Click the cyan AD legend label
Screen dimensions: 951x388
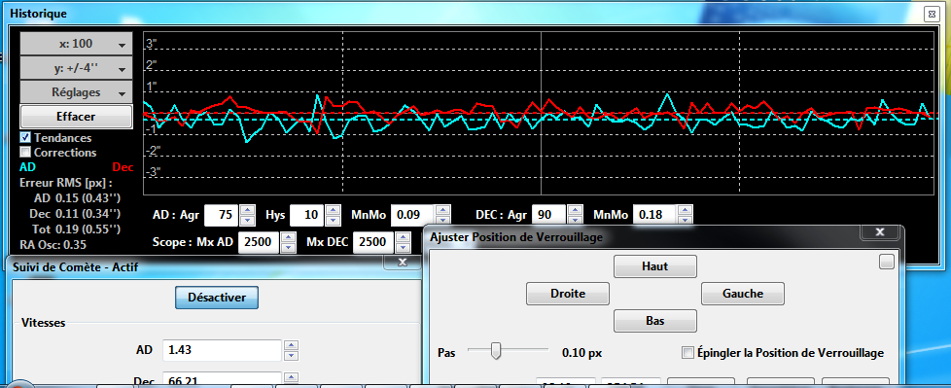click(x=28, y=167)
